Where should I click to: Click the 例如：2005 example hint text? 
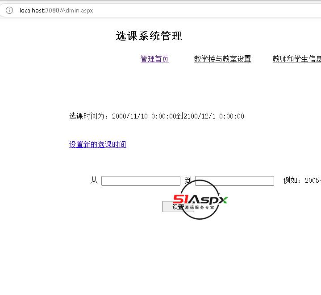(x=302, y=180)
